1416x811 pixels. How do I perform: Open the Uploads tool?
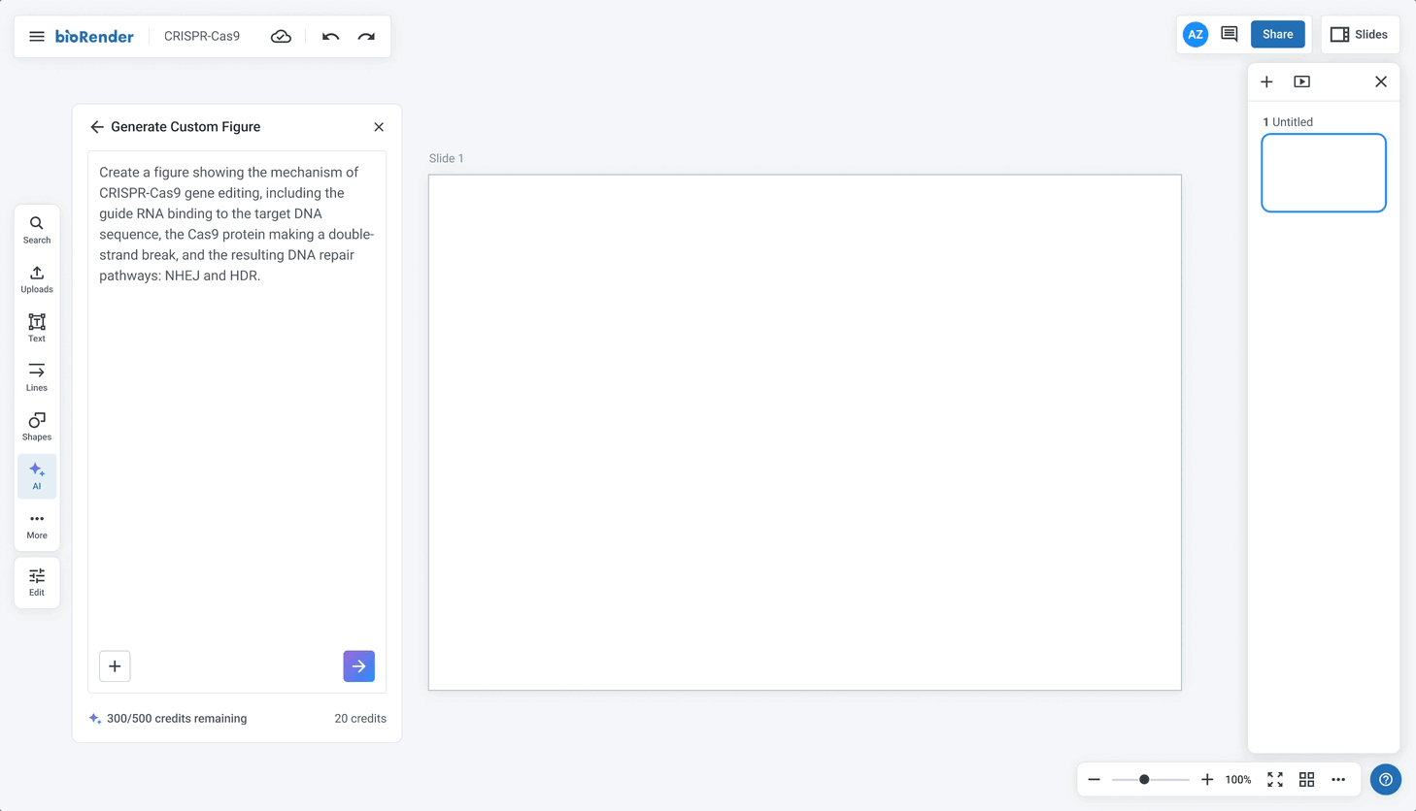point(37,279)
